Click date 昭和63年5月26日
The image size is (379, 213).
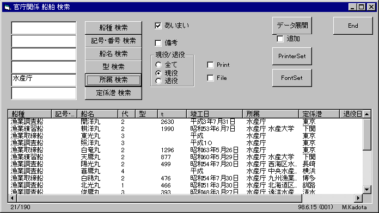(215, 150)
